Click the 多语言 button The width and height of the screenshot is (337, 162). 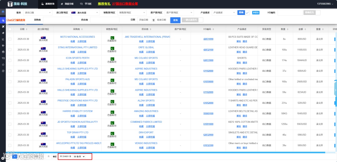256,13
